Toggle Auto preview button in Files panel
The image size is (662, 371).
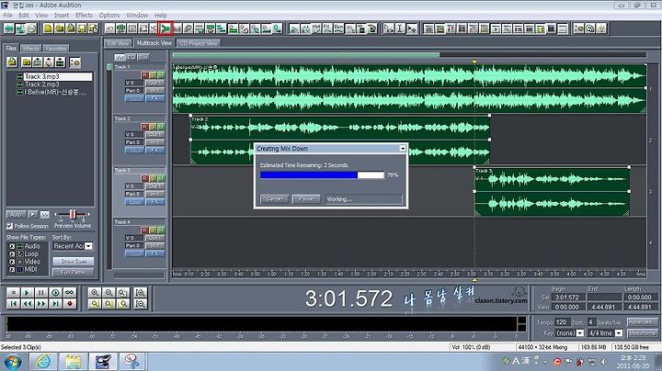coord(16,215)
